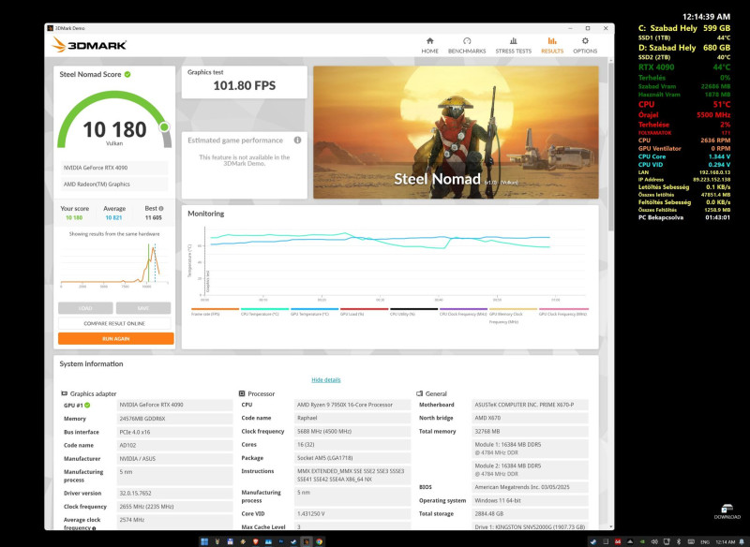Click the info icon by Average clock frequency
The width and height of the screenshot is (750, 547).
click(x=94, y=528)
